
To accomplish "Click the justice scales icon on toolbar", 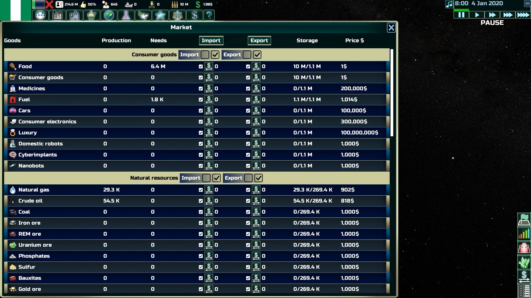I will 177,15.
